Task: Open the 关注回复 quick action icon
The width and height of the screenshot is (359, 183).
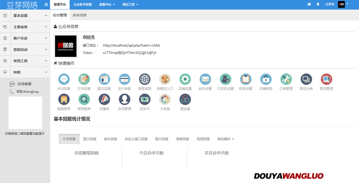Action: 64,79
